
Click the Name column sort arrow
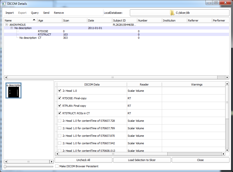pyautogui.click(x=34, y=20)
